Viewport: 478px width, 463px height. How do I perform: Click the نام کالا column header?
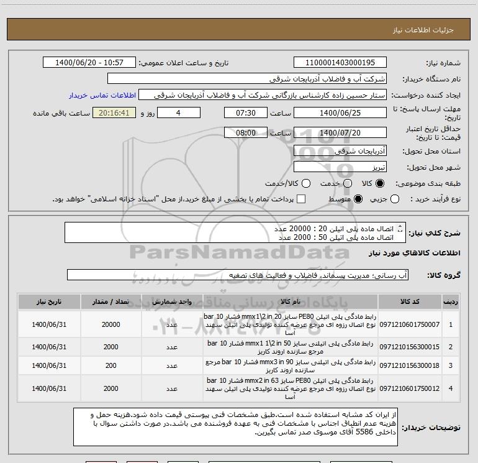(x=291, y=302)
